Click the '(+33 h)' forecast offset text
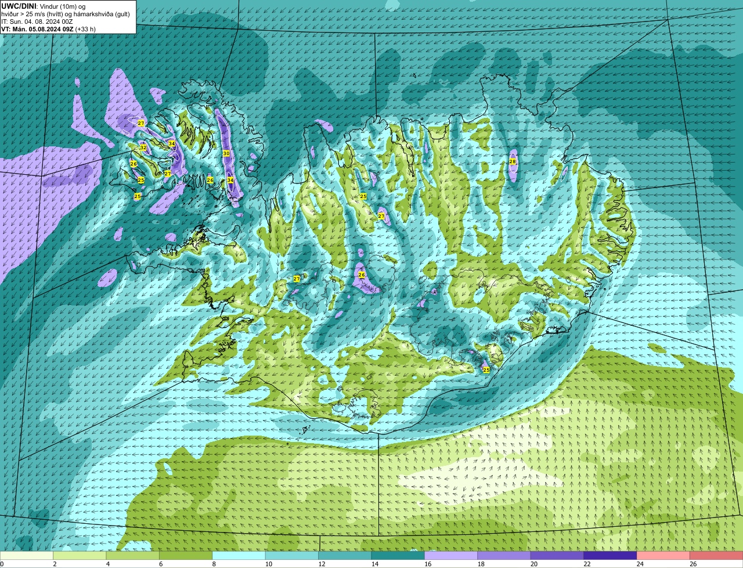Image resolution: width=743 pixels, height=568 pixels. click(x=85, y=29)
